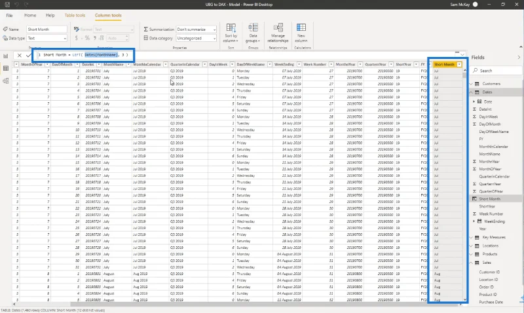524x313 pixels.
Task: Select the Customer ID field under Sales
Action: pos(489,272)
